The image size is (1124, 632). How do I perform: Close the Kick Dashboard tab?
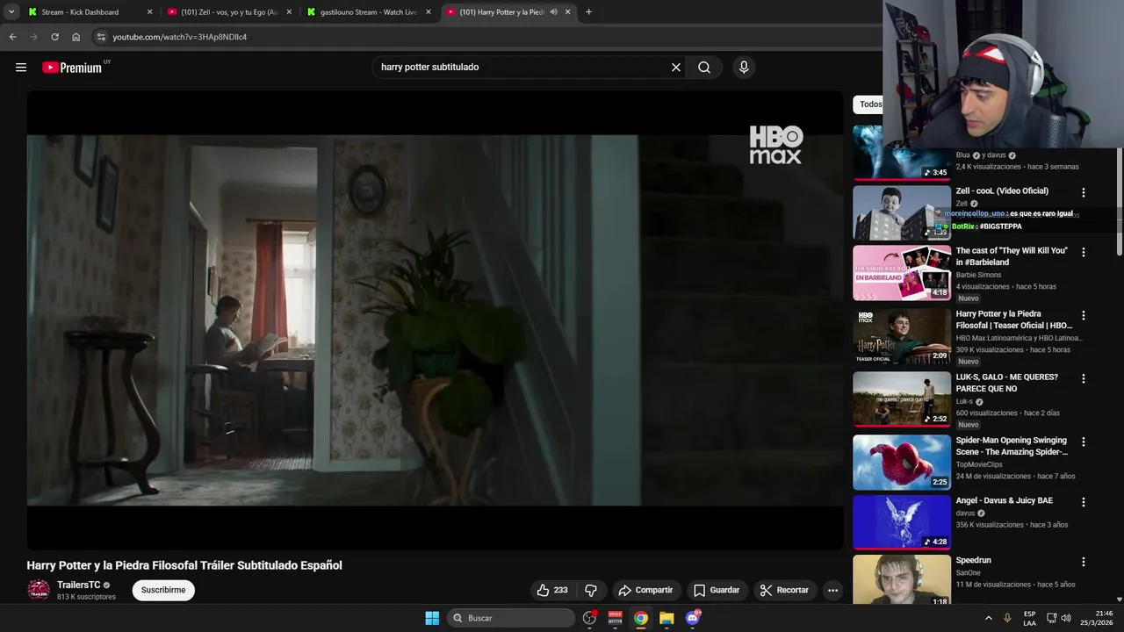pos(149,12)
